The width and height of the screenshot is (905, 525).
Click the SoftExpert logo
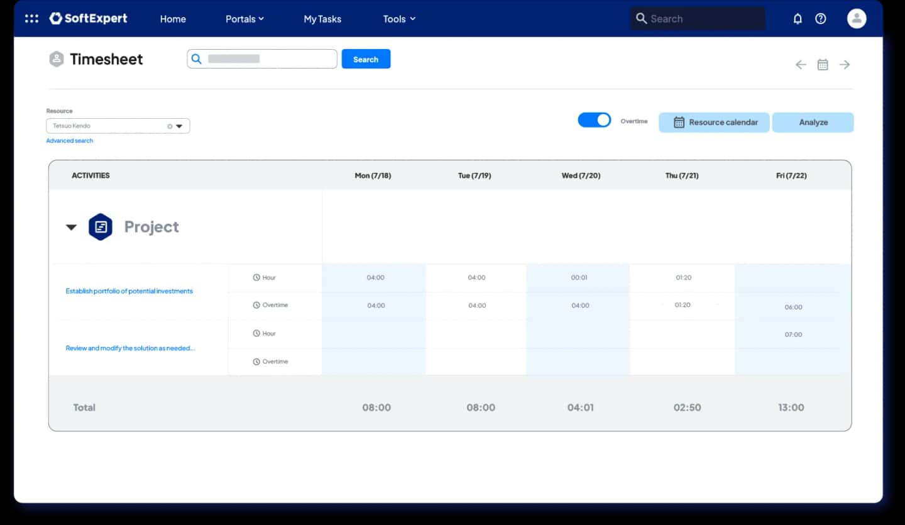click(x=88, y=19)
